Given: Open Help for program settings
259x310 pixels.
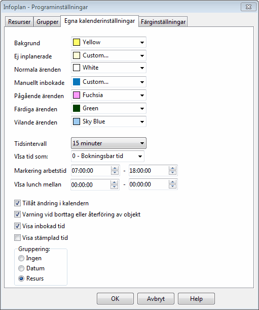Looking at the screenshot, I should (x=196, y=298).
